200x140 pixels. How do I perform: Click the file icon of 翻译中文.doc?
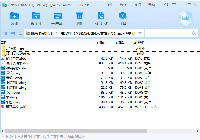tap(3, 58)
